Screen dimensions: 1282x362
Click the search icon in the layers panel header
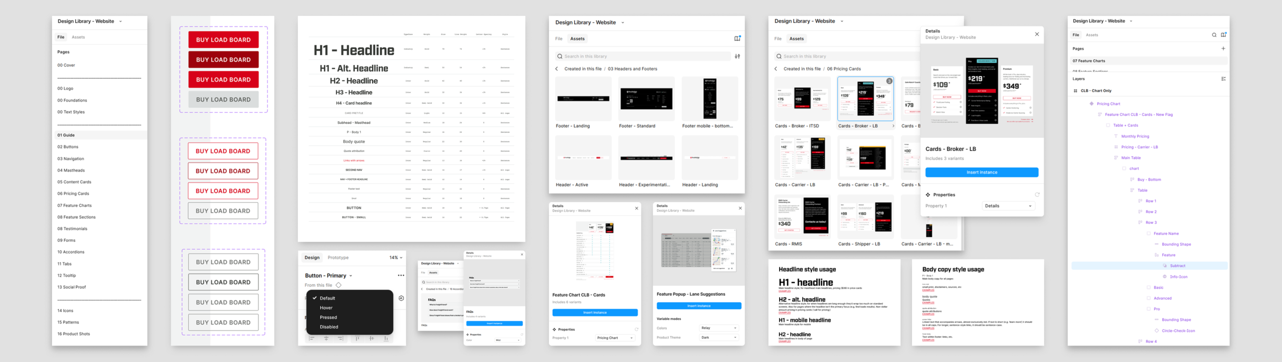click(1214, 35)
